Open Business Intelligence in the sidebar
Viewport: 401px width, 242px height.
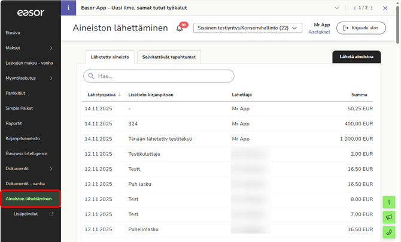pyautogui.click(x=26, y=154)
